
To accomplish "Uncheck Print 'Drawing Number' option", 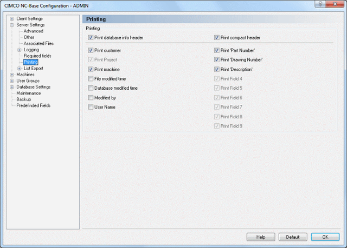I will pyautogui.click(x=217, y=59).
